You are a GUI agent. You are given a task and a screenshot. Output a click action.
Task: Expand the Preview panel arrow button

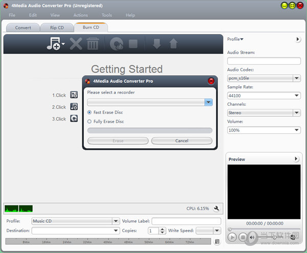coord(296,159)
